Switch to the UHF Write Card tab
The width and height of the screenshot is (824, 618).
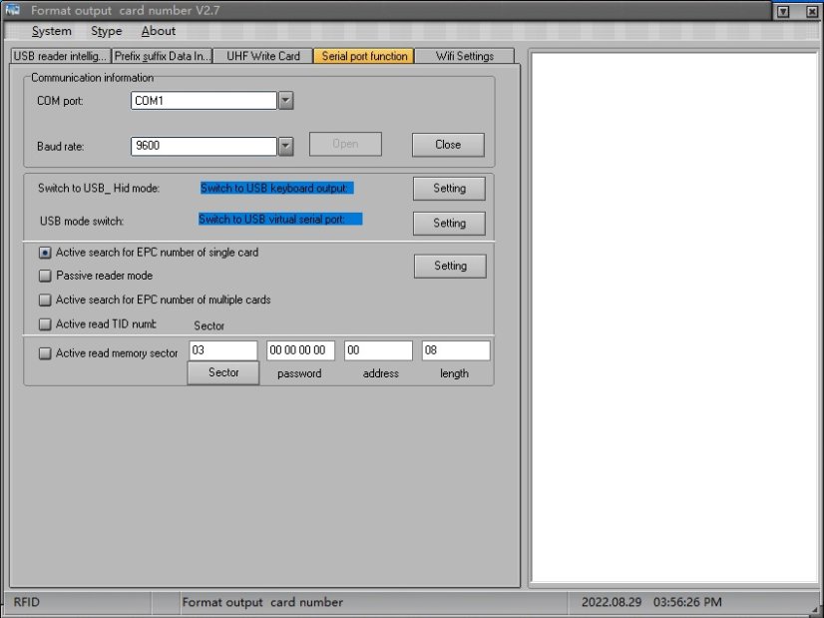(262, 56)
